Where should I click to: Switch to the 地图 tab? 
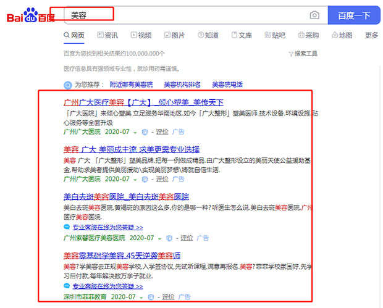coord(342,35)
